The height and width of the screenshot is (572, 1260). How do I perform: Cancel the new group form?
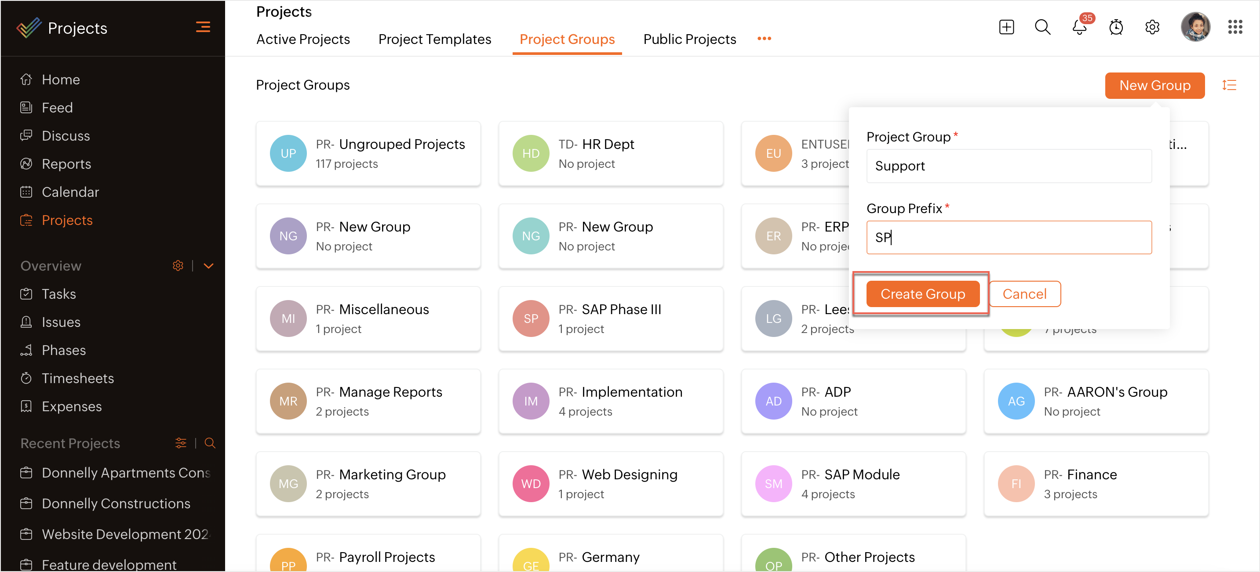point(1024,294)
